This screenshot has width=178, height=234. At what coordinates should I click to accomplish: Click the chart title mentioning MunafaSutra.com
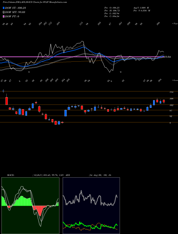click(35, 2)
